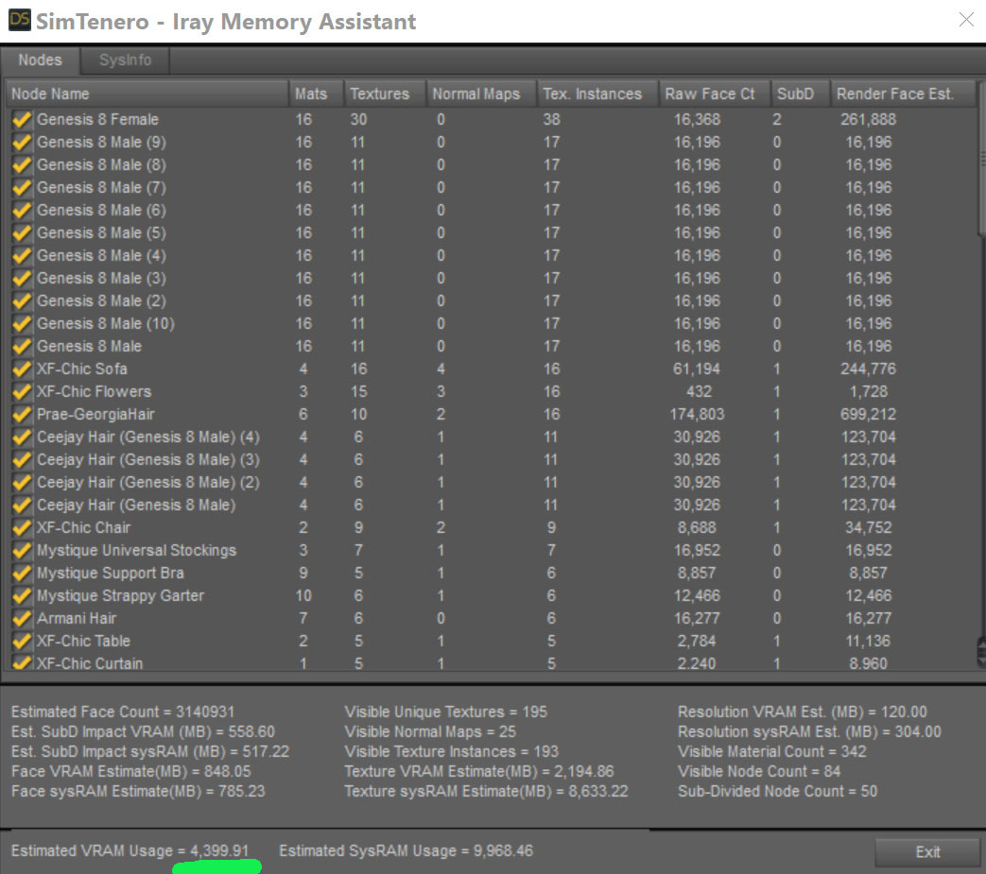Click the 261,888 render face estimate value

(x=869, y=119)
